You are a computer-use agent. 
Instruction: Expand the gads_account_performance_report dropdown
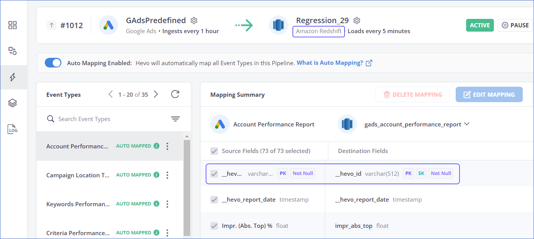(x=467, y=124)
